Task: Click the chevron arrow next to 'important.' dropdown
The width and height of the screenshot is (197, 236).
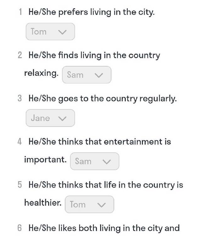Action: click(107, 162)
